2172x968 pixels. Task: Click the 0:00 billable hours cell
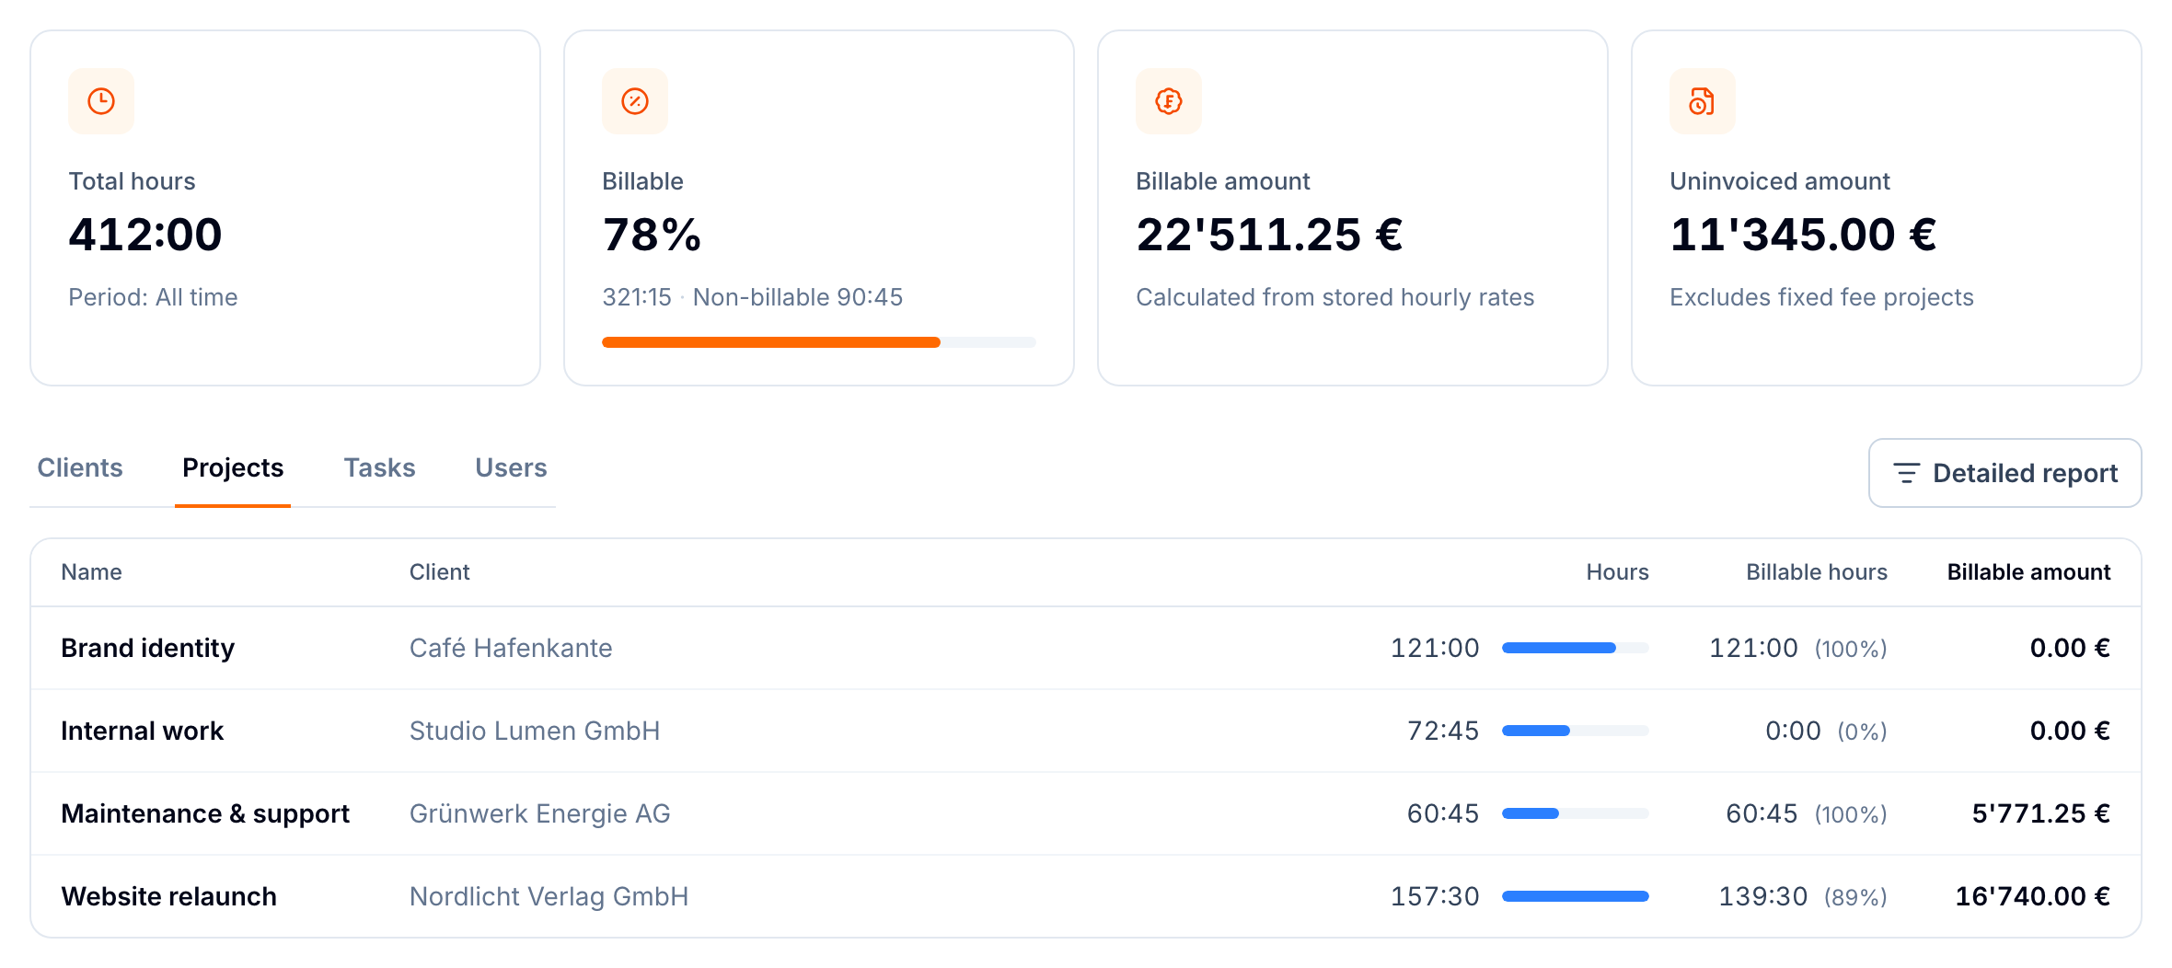[1793, 731]
